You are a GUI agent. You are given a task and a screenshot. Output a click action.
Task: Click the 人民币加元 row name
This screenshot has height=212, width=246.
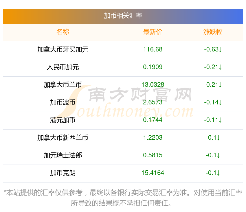63,67
